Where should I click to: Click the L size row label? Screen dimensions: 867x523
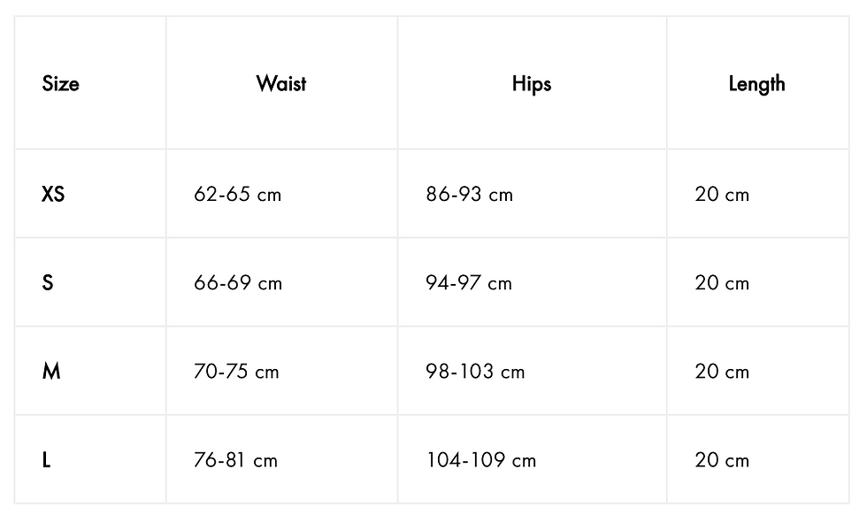tap(47, 460)
